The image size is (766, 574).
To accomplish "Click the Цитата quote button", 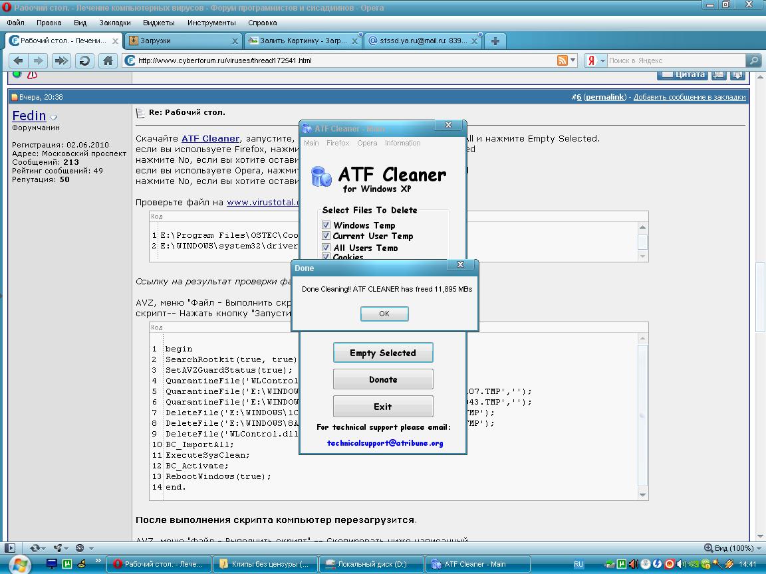I will [682, 74].
